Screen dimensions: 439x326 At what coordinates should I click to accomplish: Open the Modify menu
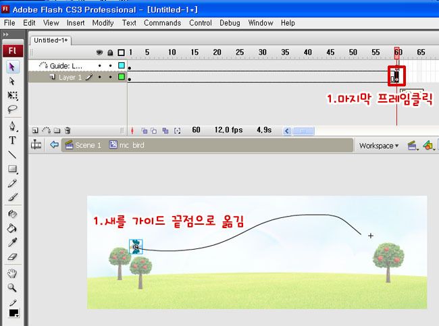103,23
